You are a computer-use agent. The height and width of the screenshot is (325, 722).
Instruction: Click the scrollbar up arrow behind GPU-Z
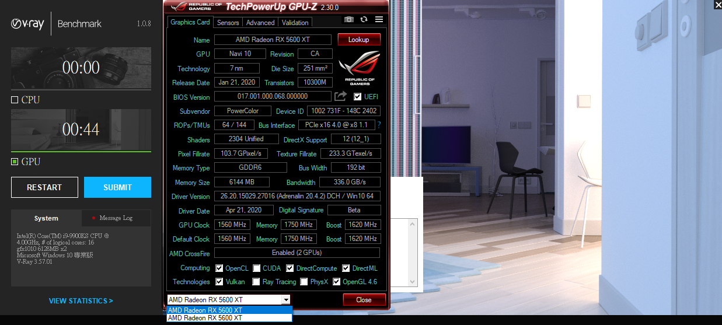click(x=413, y=225)
